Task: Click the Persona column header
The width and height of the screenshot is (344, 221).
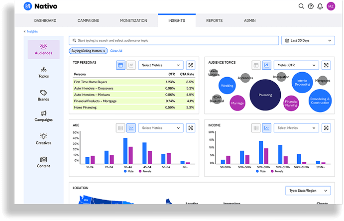Action: click(x=80, y=74)
